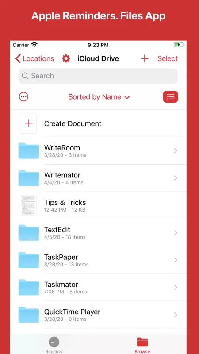Select the TaskPaper folder name
199x354 pixels.
point(61,257)
